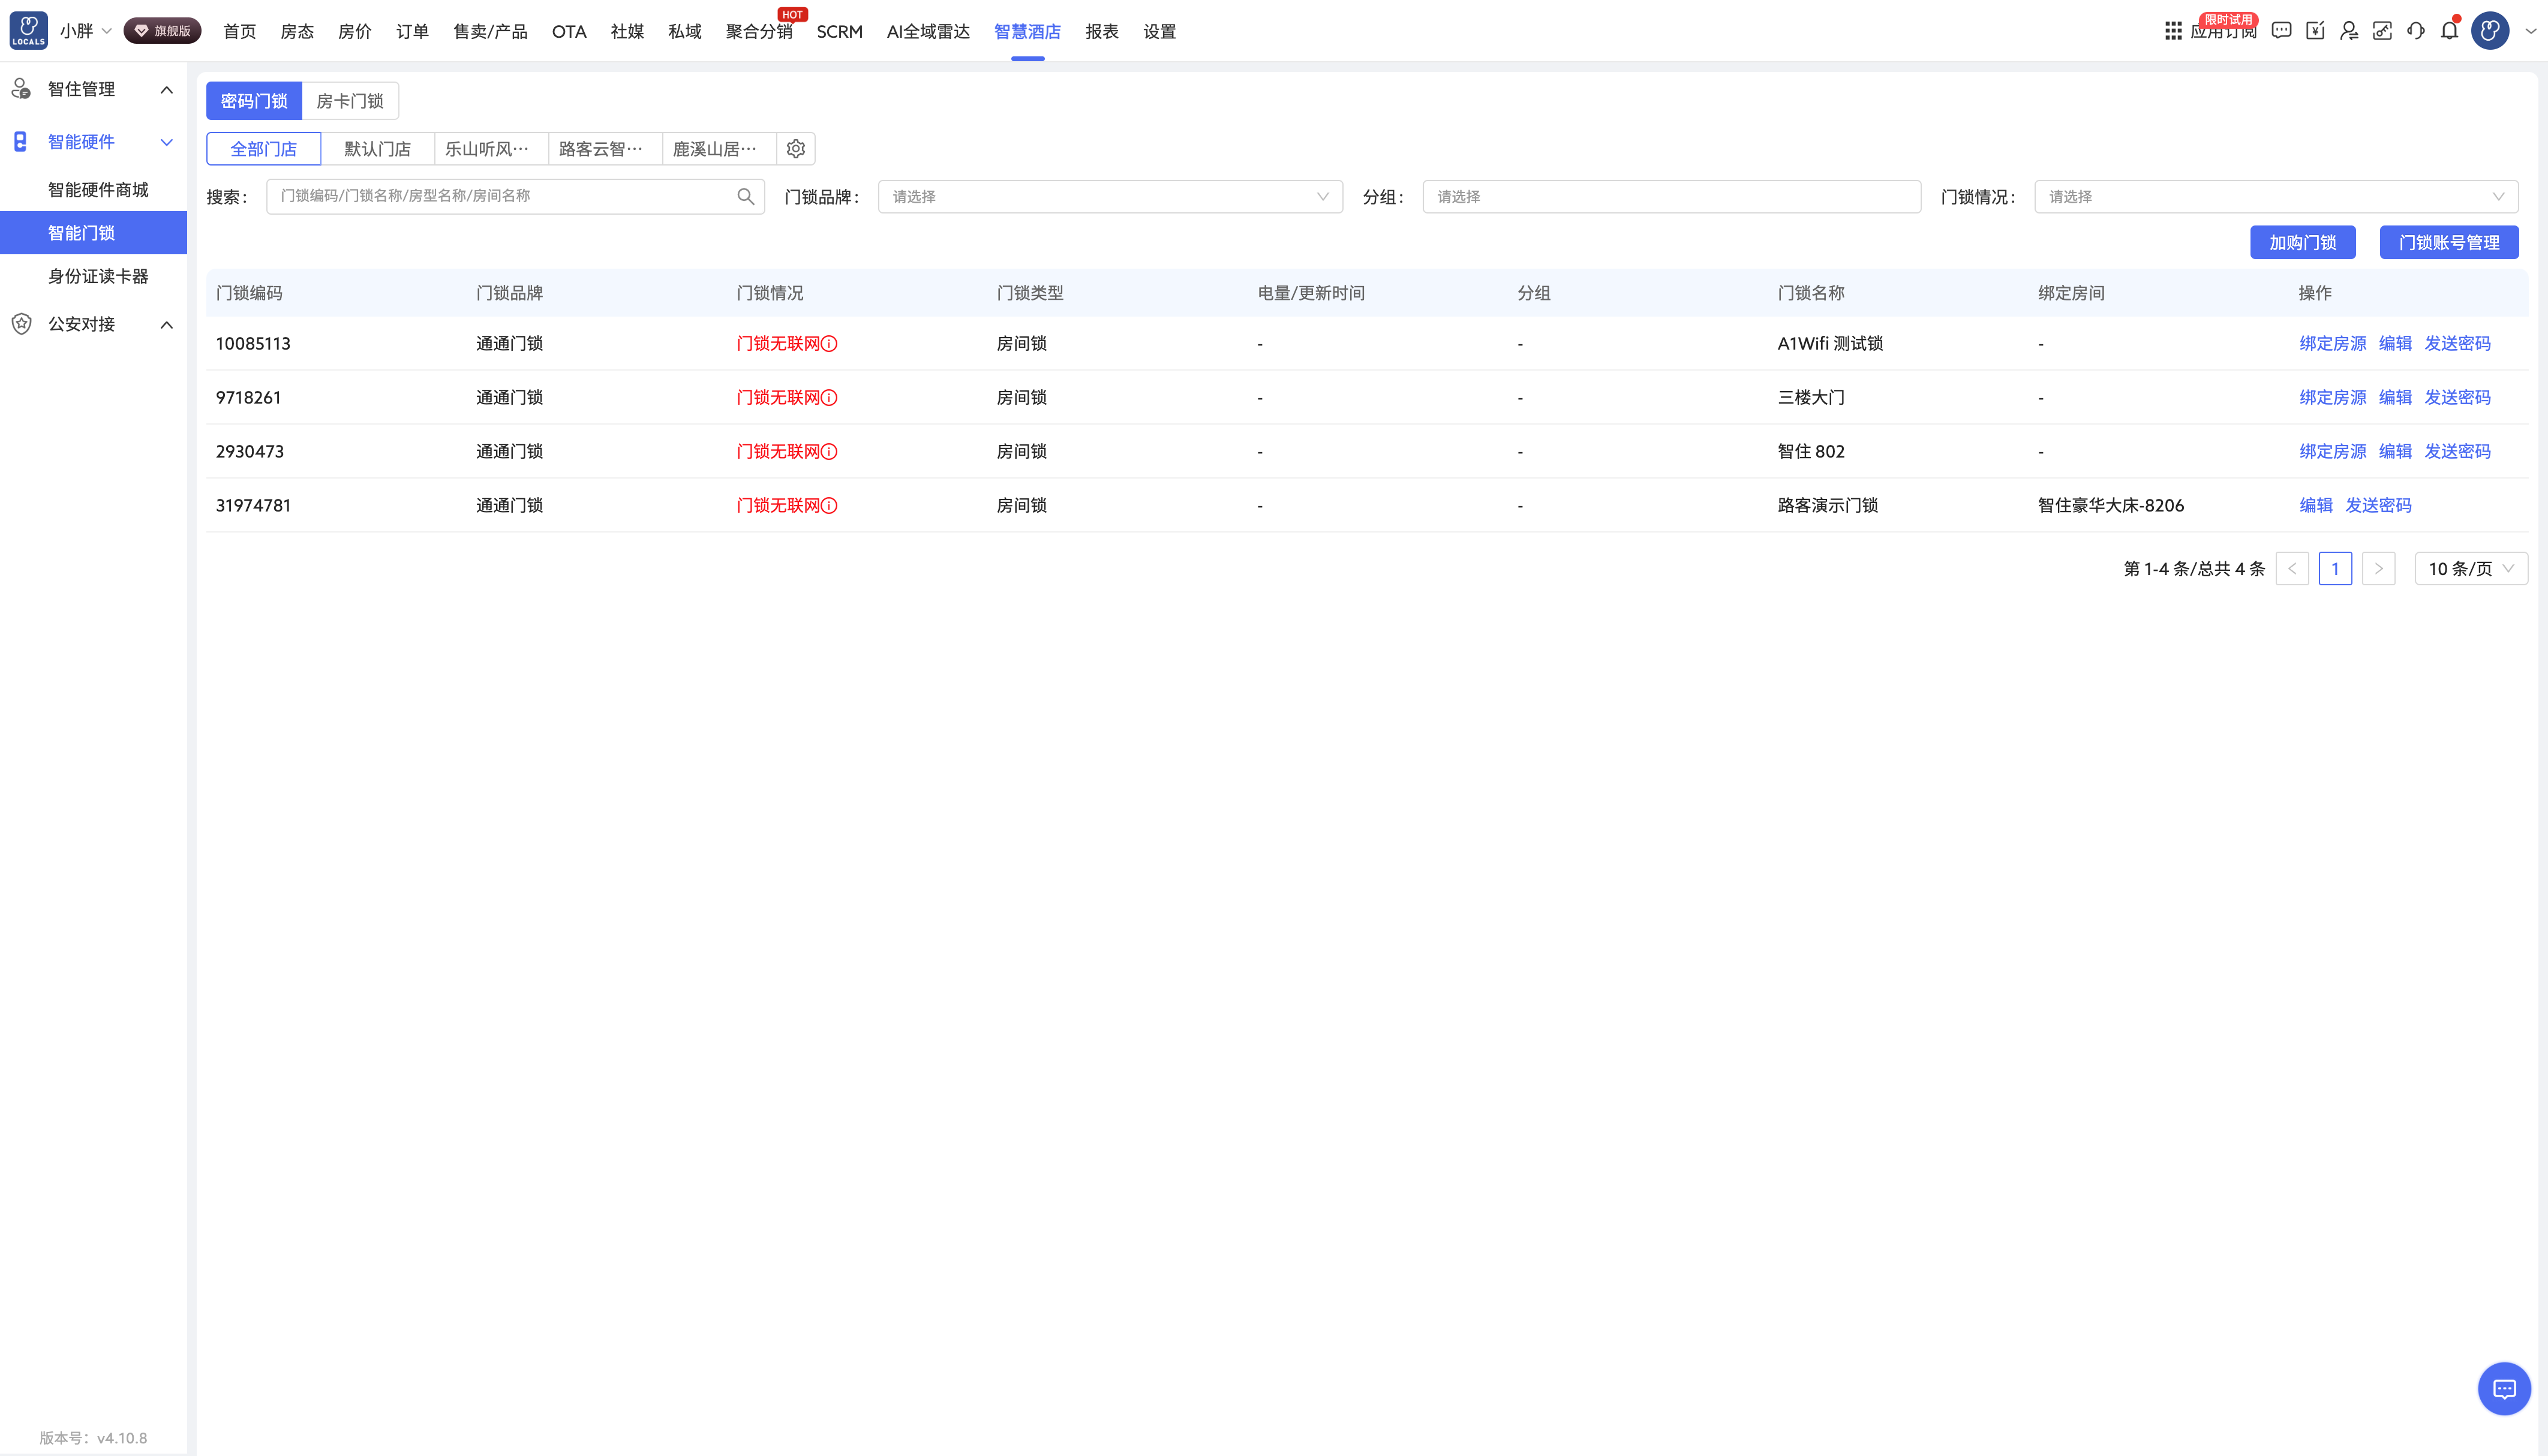Image resolution: width=2548 pixels, height=1456 pixels.
Task: Click 发送密码 for 路客演示门锁
Action: click(2378, 506)
